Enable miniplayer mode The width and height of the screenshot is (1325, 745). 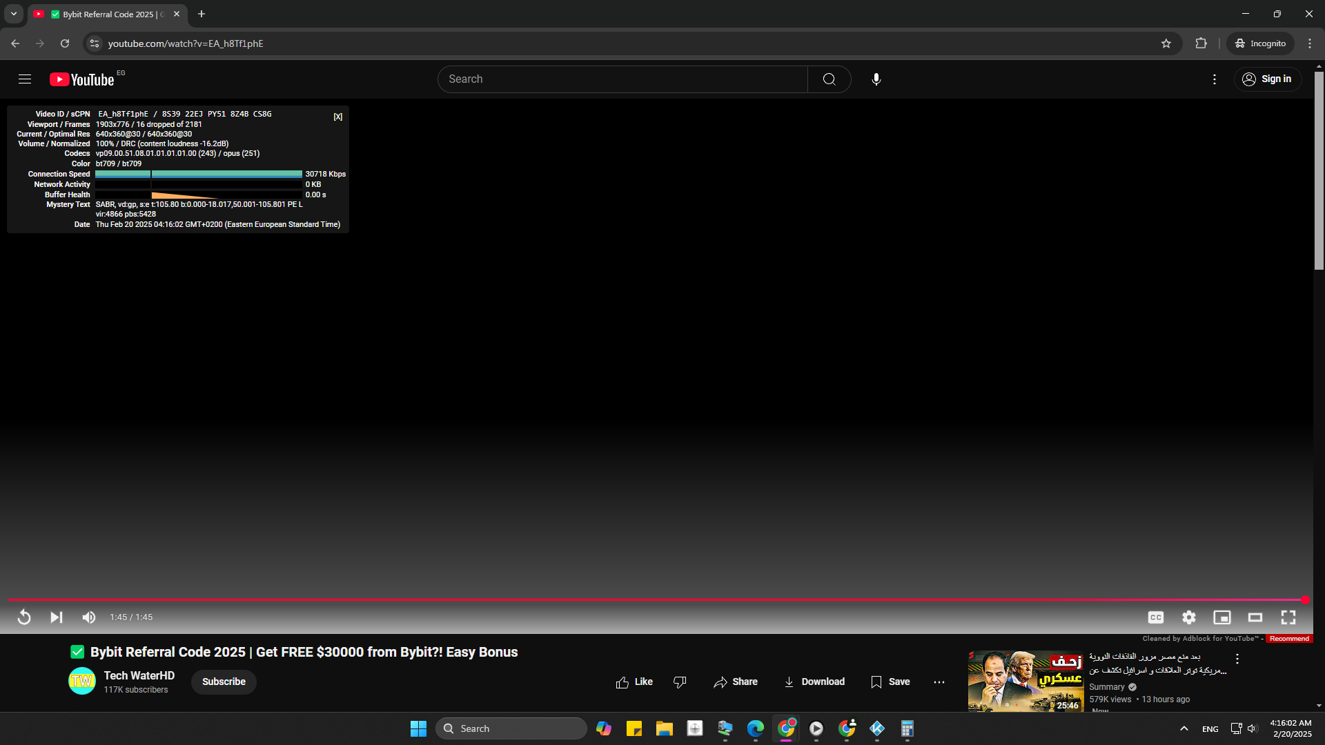coord(1222,617)
